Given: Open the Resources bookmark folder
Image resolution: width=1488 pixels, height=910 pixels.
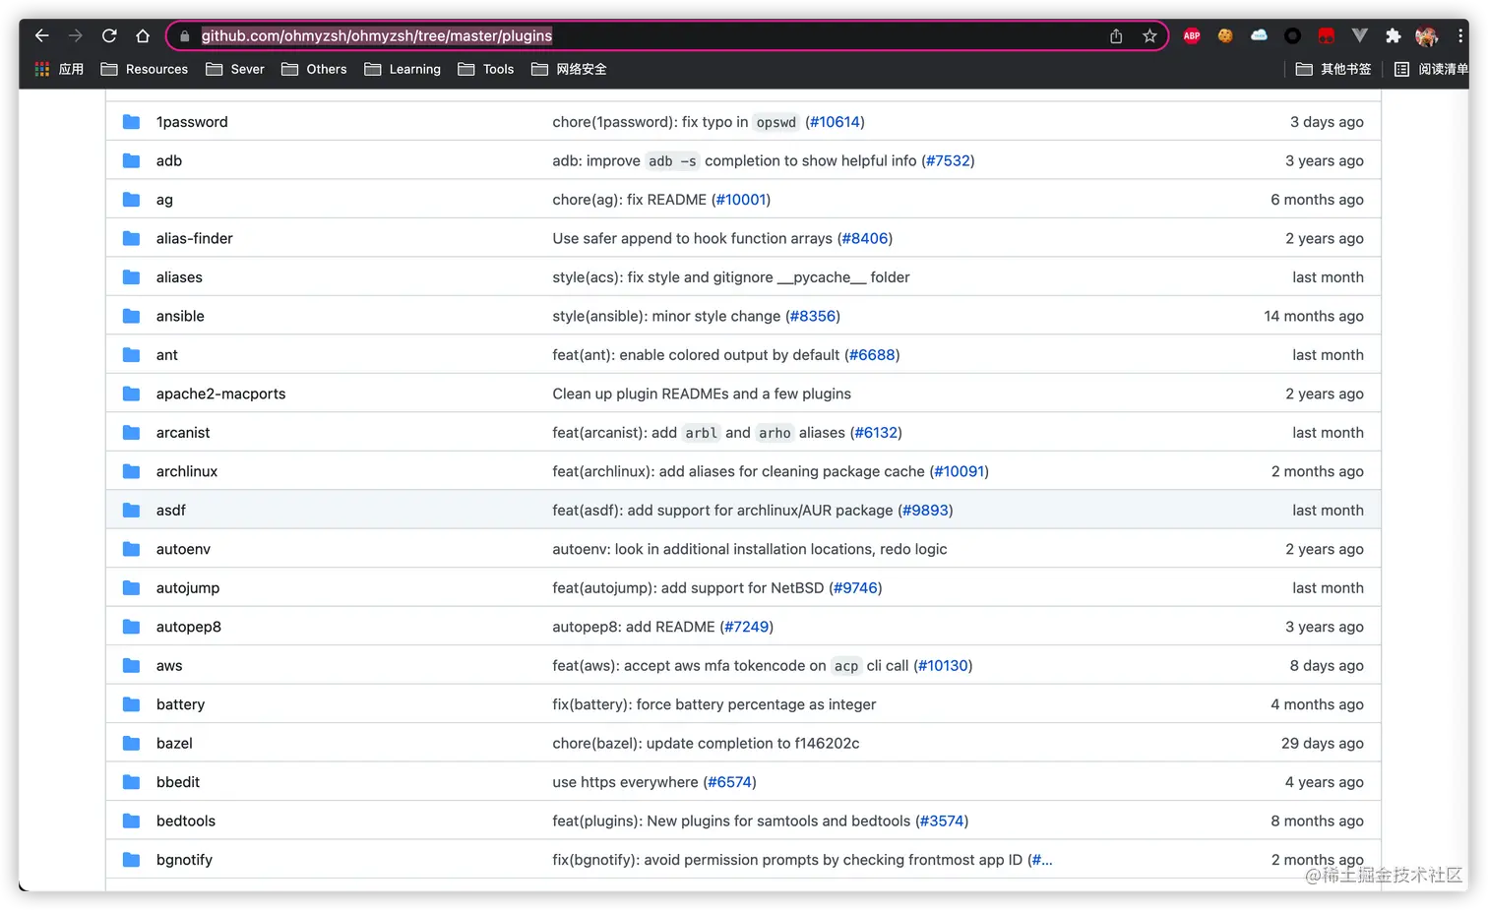Looking at the screenshot, I should tap(145, 69).
